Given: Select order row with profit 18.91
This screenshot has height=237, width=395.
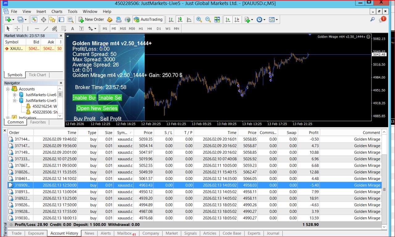Looking at the screenshot, I should pos(194,198).
